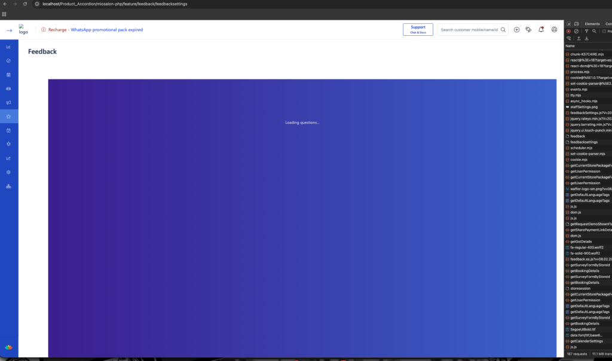Toggle DevTools device toolbar icon
This screenshot has height=361, width=612.
(x=577, y=24)
